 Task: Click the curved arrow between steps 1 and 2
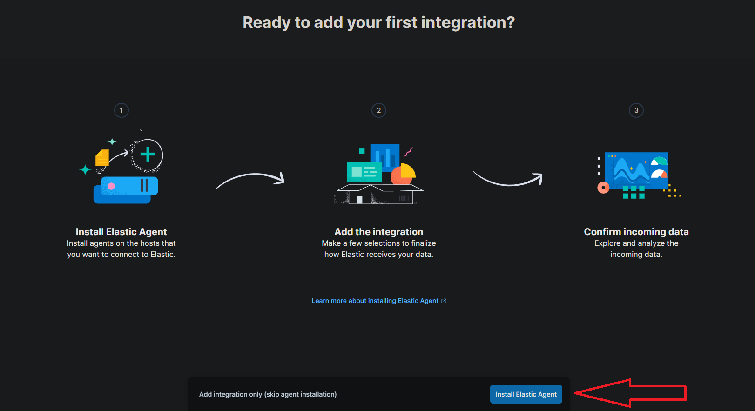[x=250, y=180]
